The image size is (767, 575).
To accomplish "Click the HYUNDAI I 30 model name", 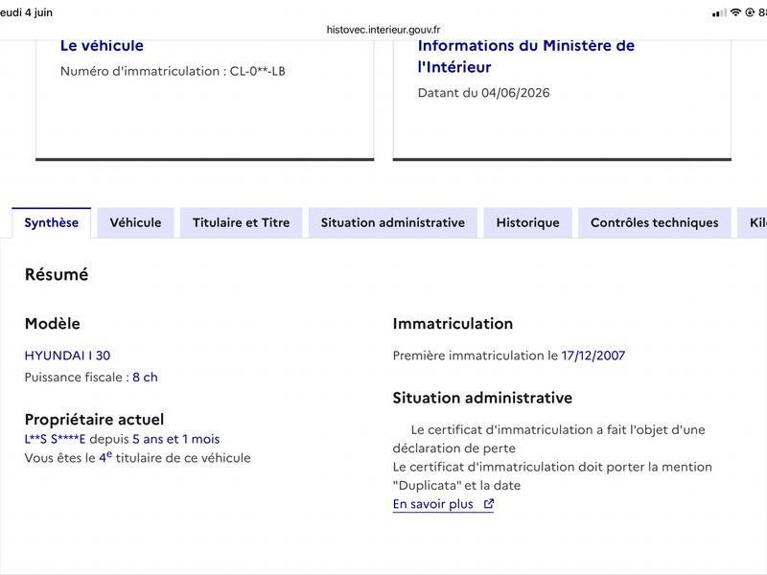I will (x=67, y=356).
